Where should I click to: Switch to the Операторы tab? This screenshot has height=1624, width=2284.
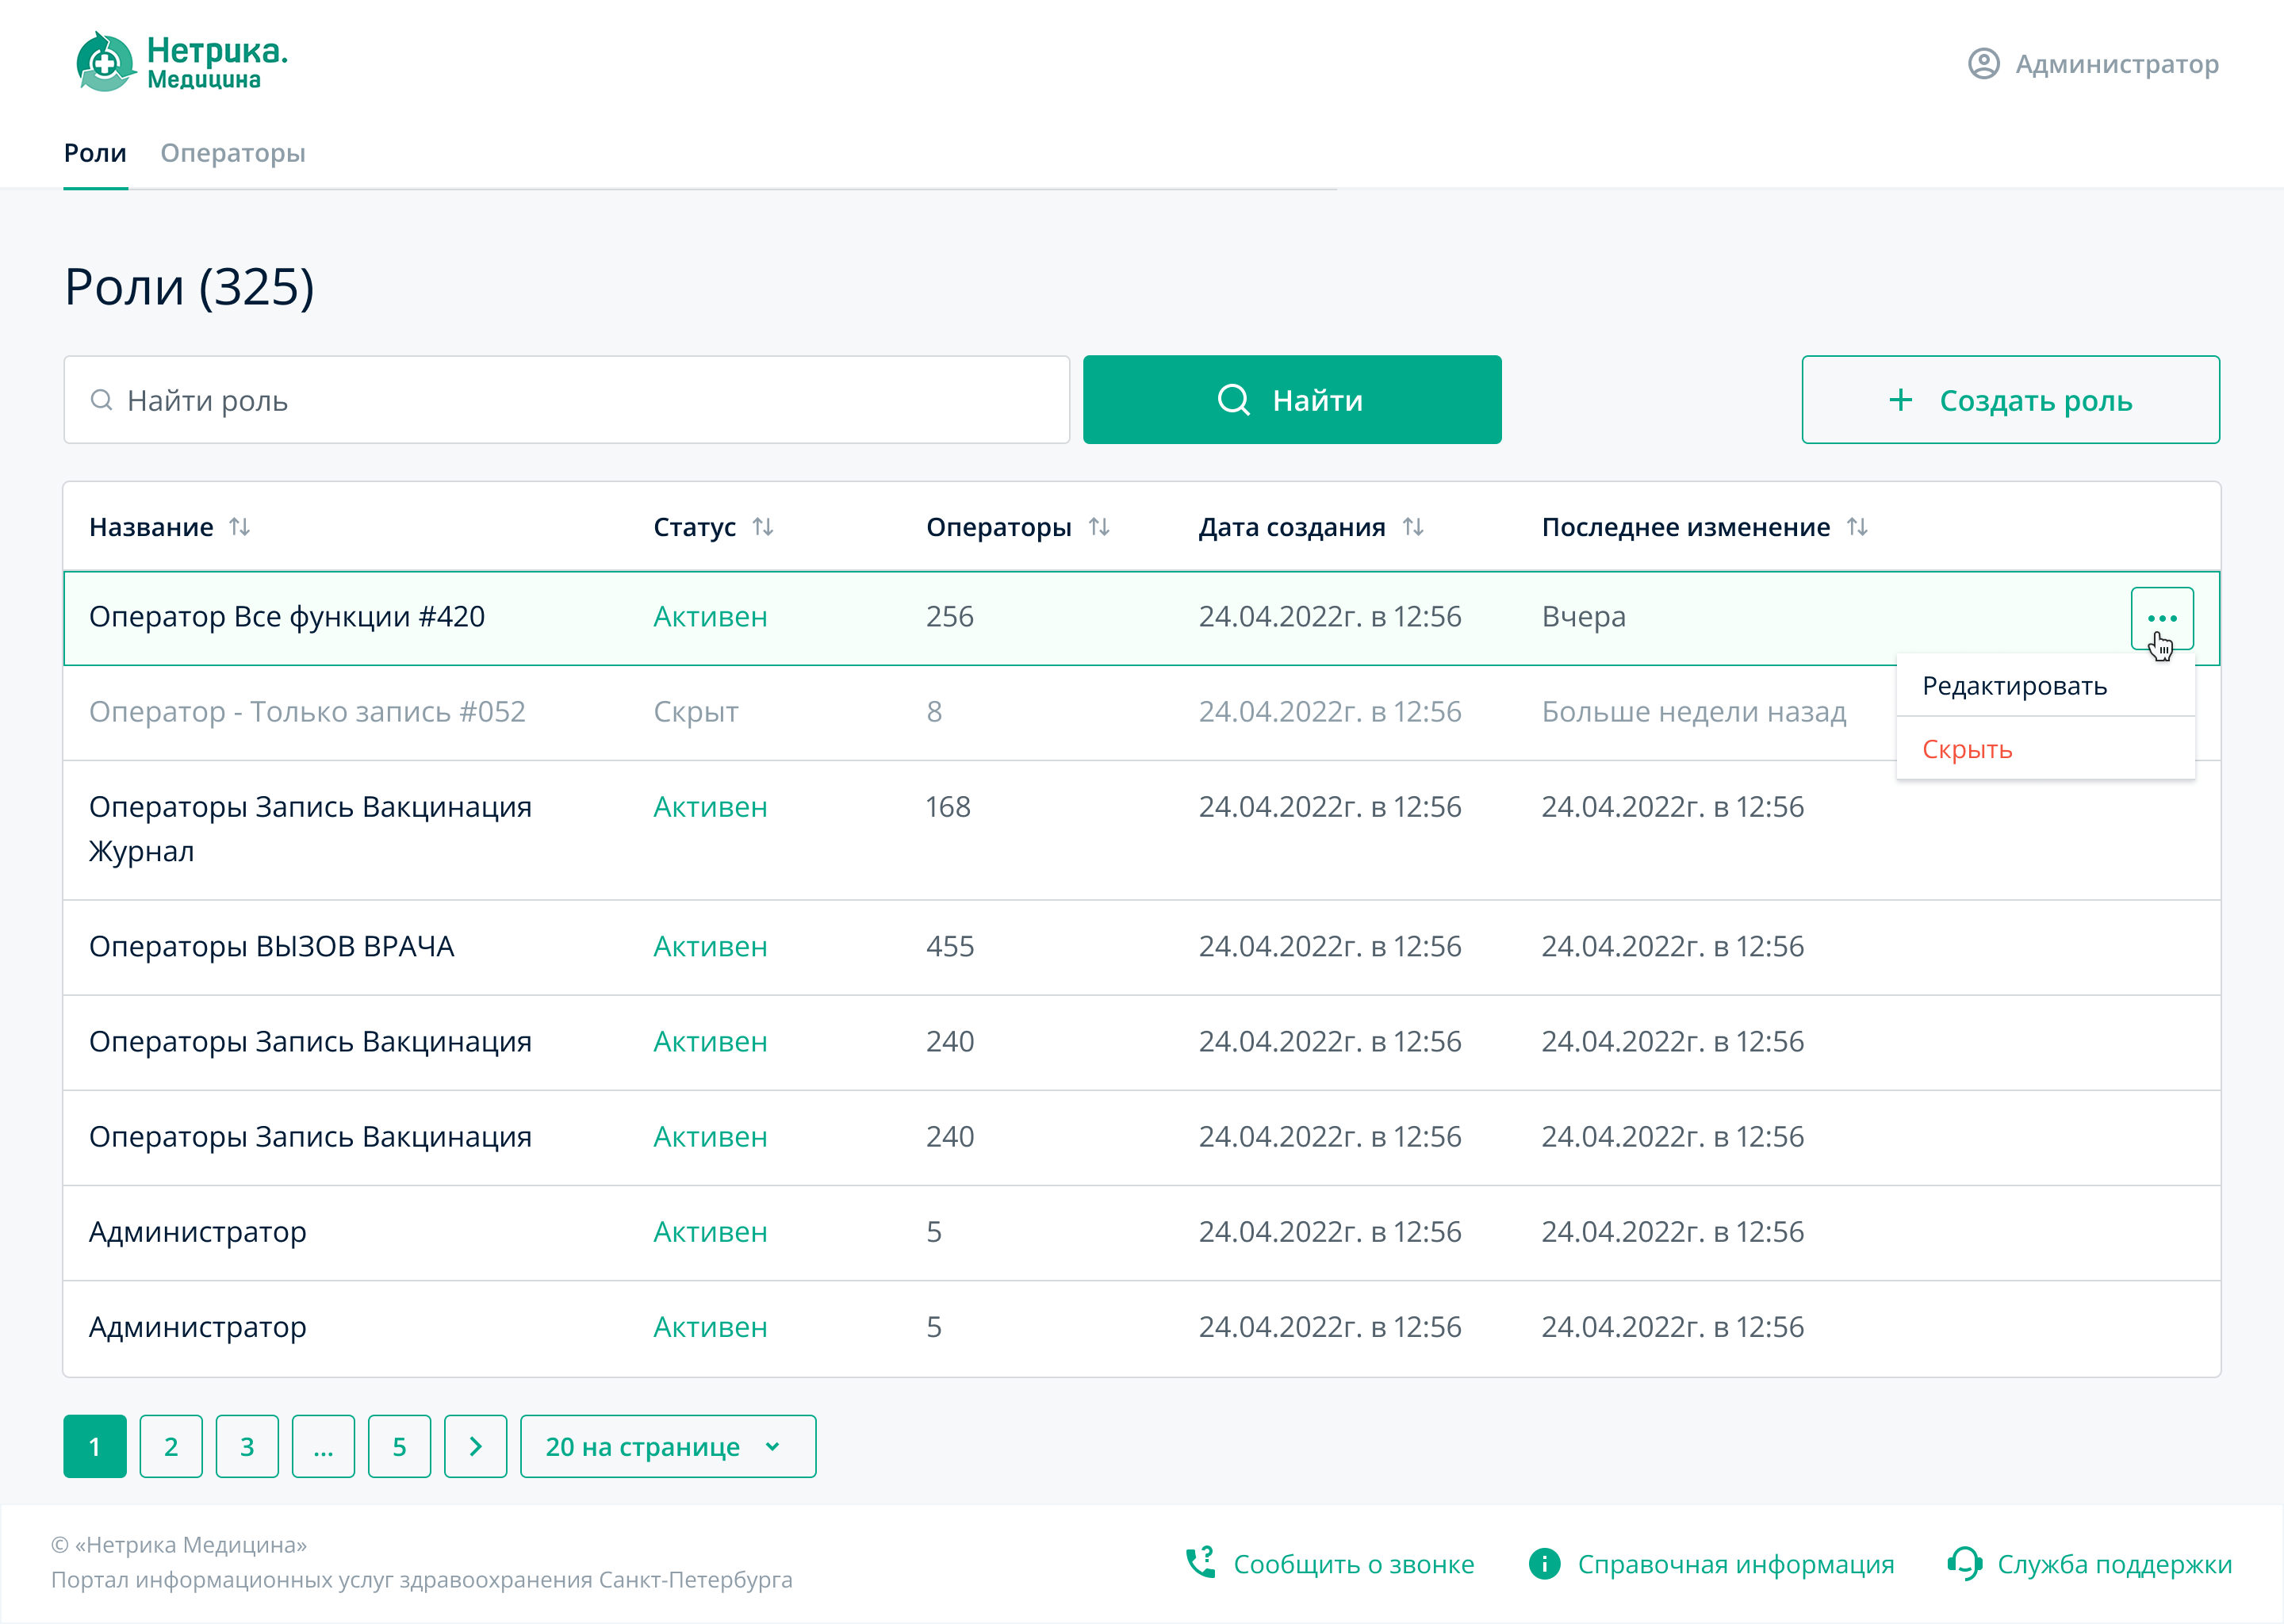[x=233, y=153]
